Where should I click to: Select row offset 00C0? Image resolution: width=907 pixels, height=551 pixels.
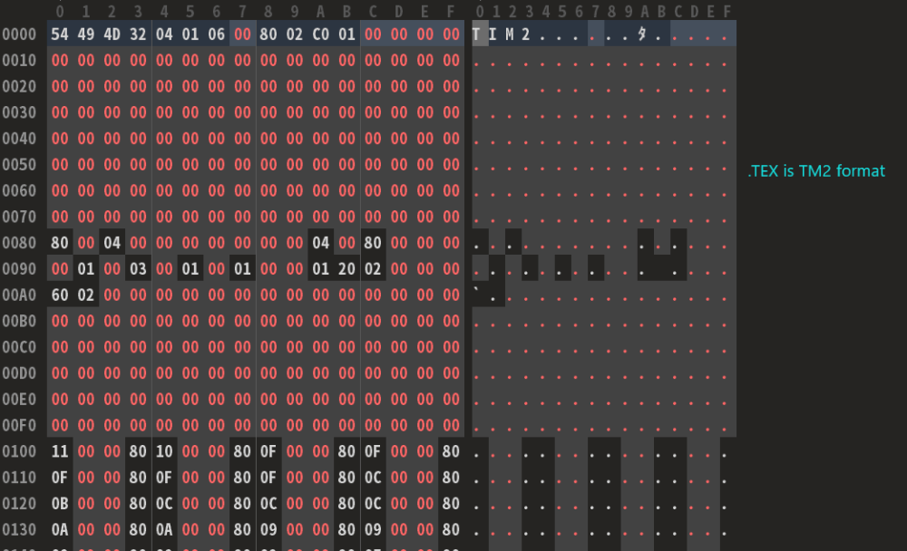click(19, 347)
